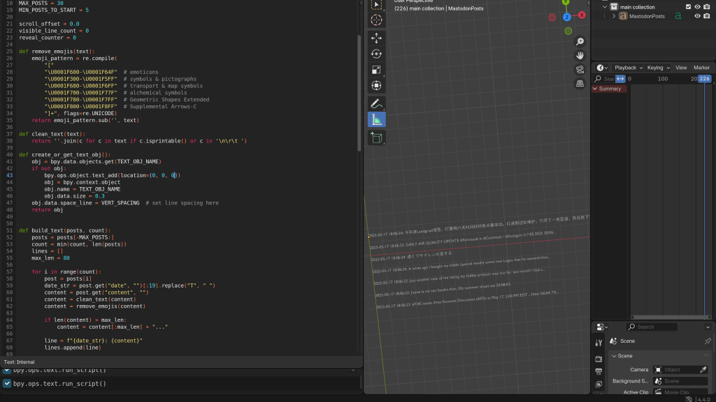Image resolution: width=716 pixels, height=402 pixels.
Task: Select MastodonPosts in the outliner
Action: click(x=647, y=16)
